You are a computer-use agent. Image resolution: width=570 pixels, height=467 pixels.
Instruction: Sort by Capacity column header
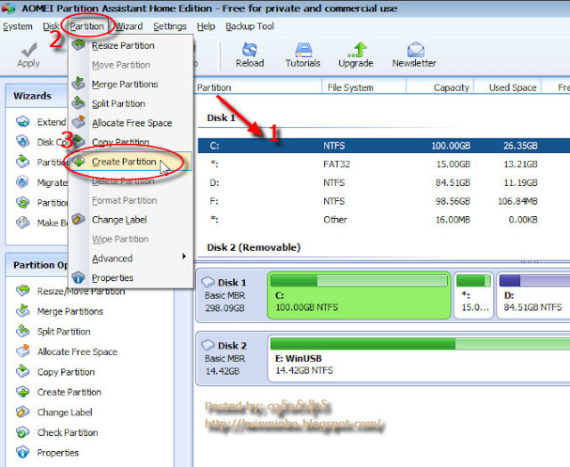point(440,87)
